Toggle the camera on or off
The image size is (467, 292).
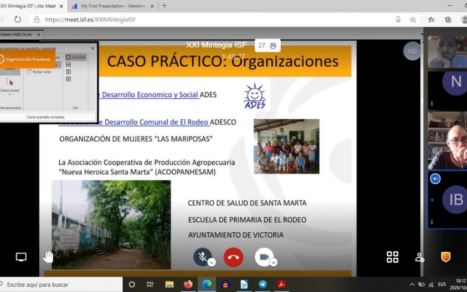tap(264, 257)
